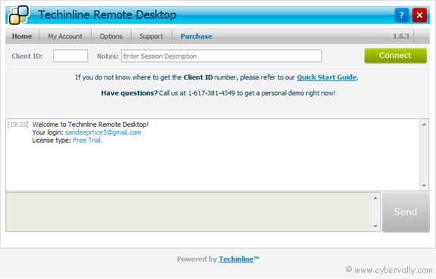Open the Techinline link in footer
Image resolution: width=436 pixels, height=279 pixels.
(236, 259)
